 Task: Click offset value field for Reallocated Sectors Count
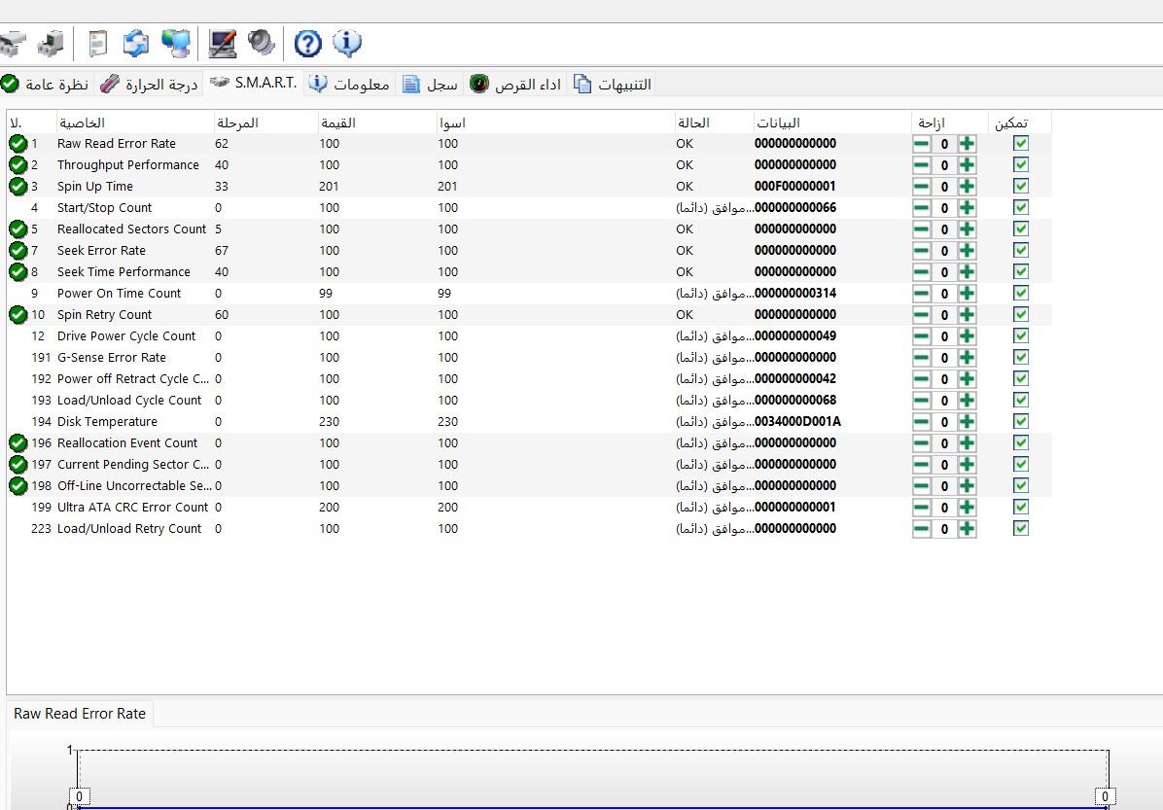point(944,229)
